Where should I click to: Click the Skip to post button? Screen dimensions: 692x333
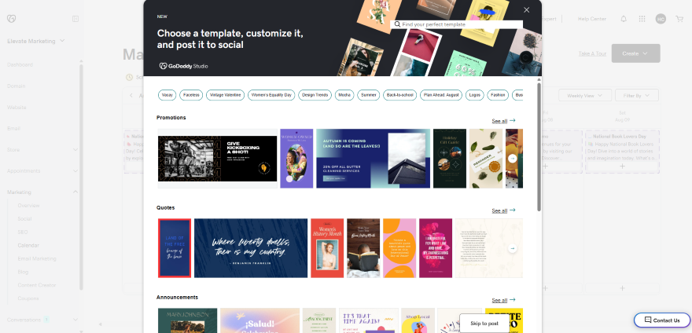pos(484,323)
